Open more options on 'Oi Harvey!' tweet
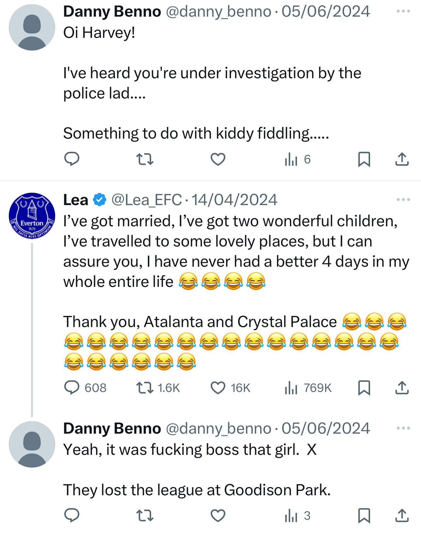 403,11
